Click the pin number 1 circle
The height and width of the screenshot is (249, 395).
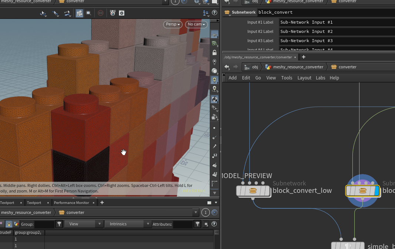[x=205, y=212]
